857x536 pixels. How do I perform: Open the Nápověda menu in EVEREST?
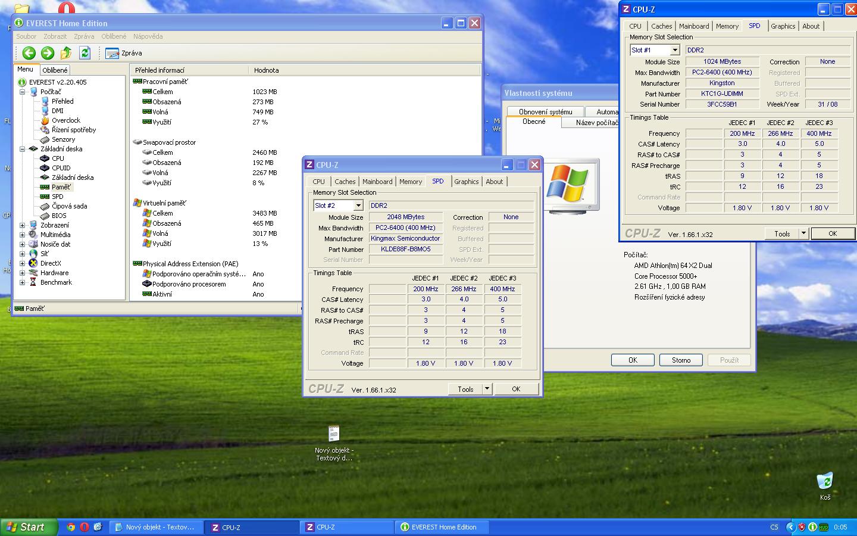click(x=148, y=36)
